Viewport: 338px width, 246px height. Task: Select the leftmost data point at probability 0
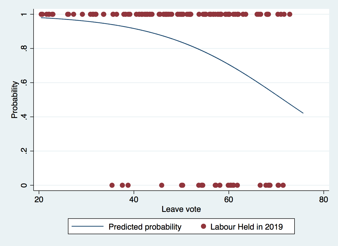[x=112, y=185]
